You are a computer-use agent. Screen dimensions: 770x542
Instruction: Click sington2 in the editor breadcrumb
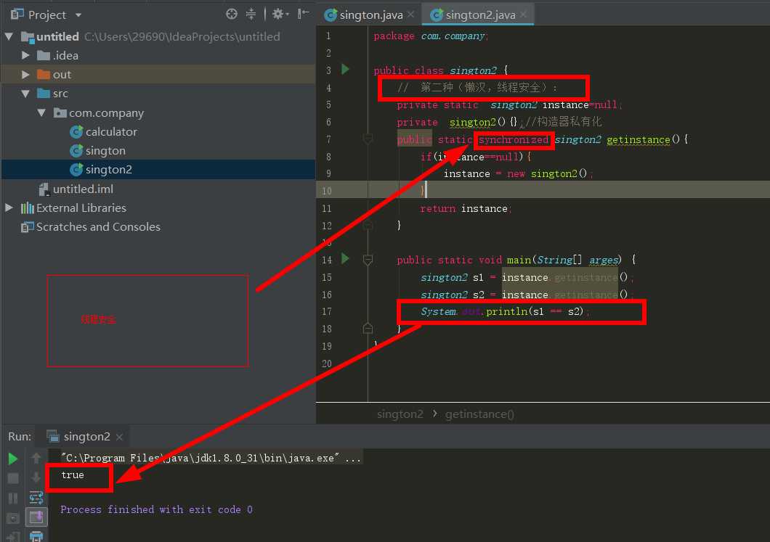(400, 414)
